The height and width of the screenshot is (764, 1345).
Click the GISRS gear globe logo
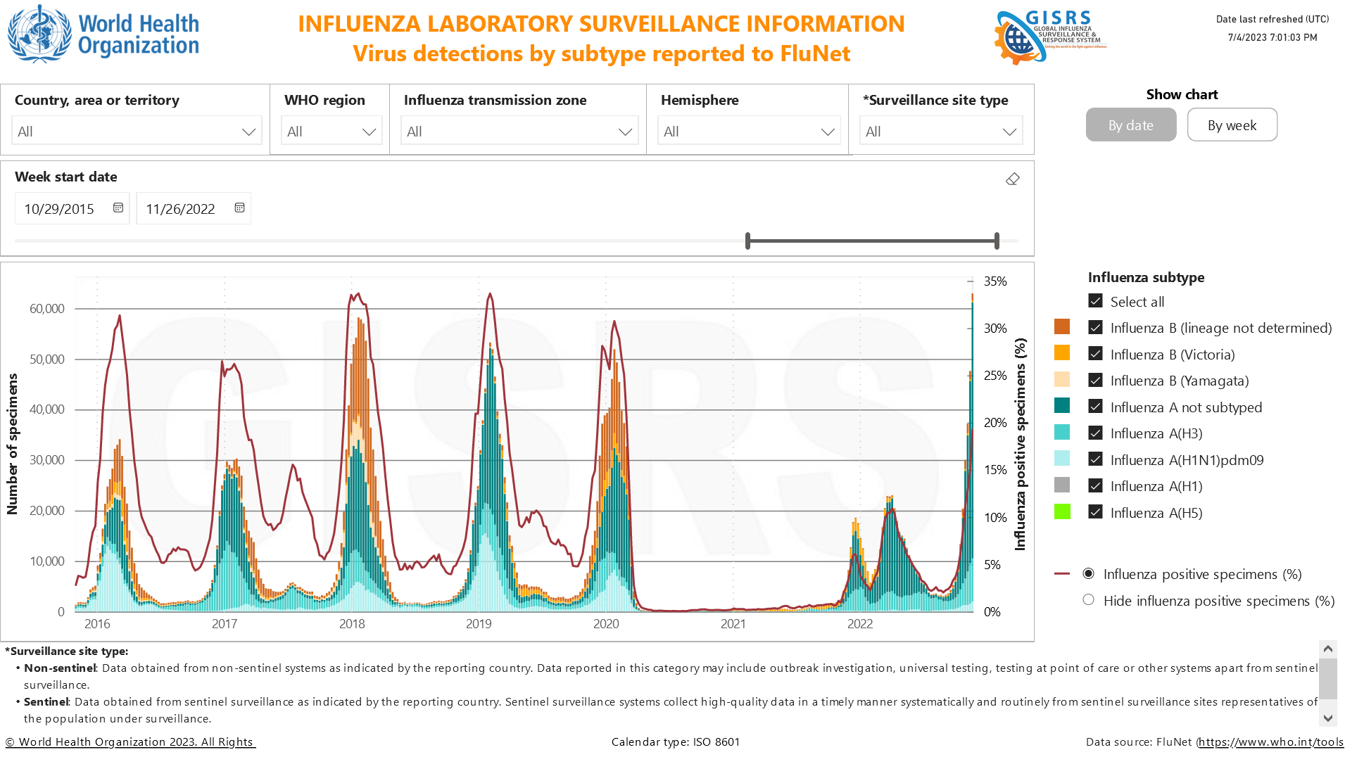pos(1049,37)
